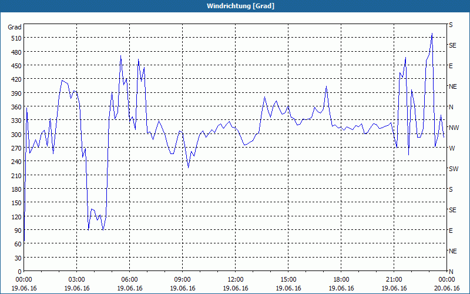Screen dimensions: 470x294
Task: Pick the 390 degree axis label
Action: 16,93
